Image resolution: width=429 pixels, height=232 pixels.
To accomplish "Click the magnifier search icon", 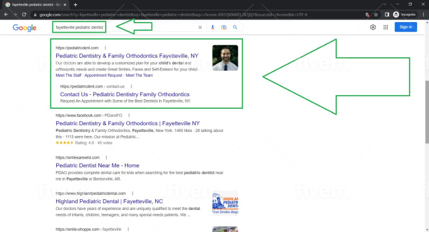I will [235, 27].
